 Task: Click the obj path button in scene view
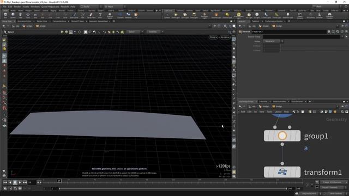coord(16,26)
